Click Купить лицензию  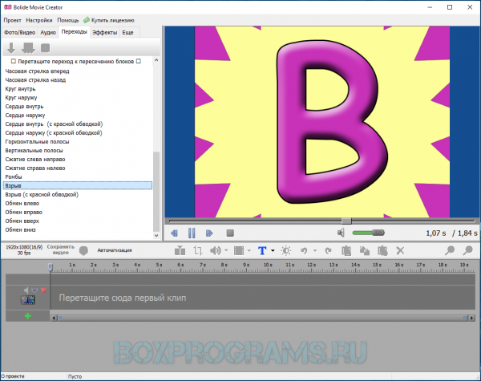click(109, 20)
